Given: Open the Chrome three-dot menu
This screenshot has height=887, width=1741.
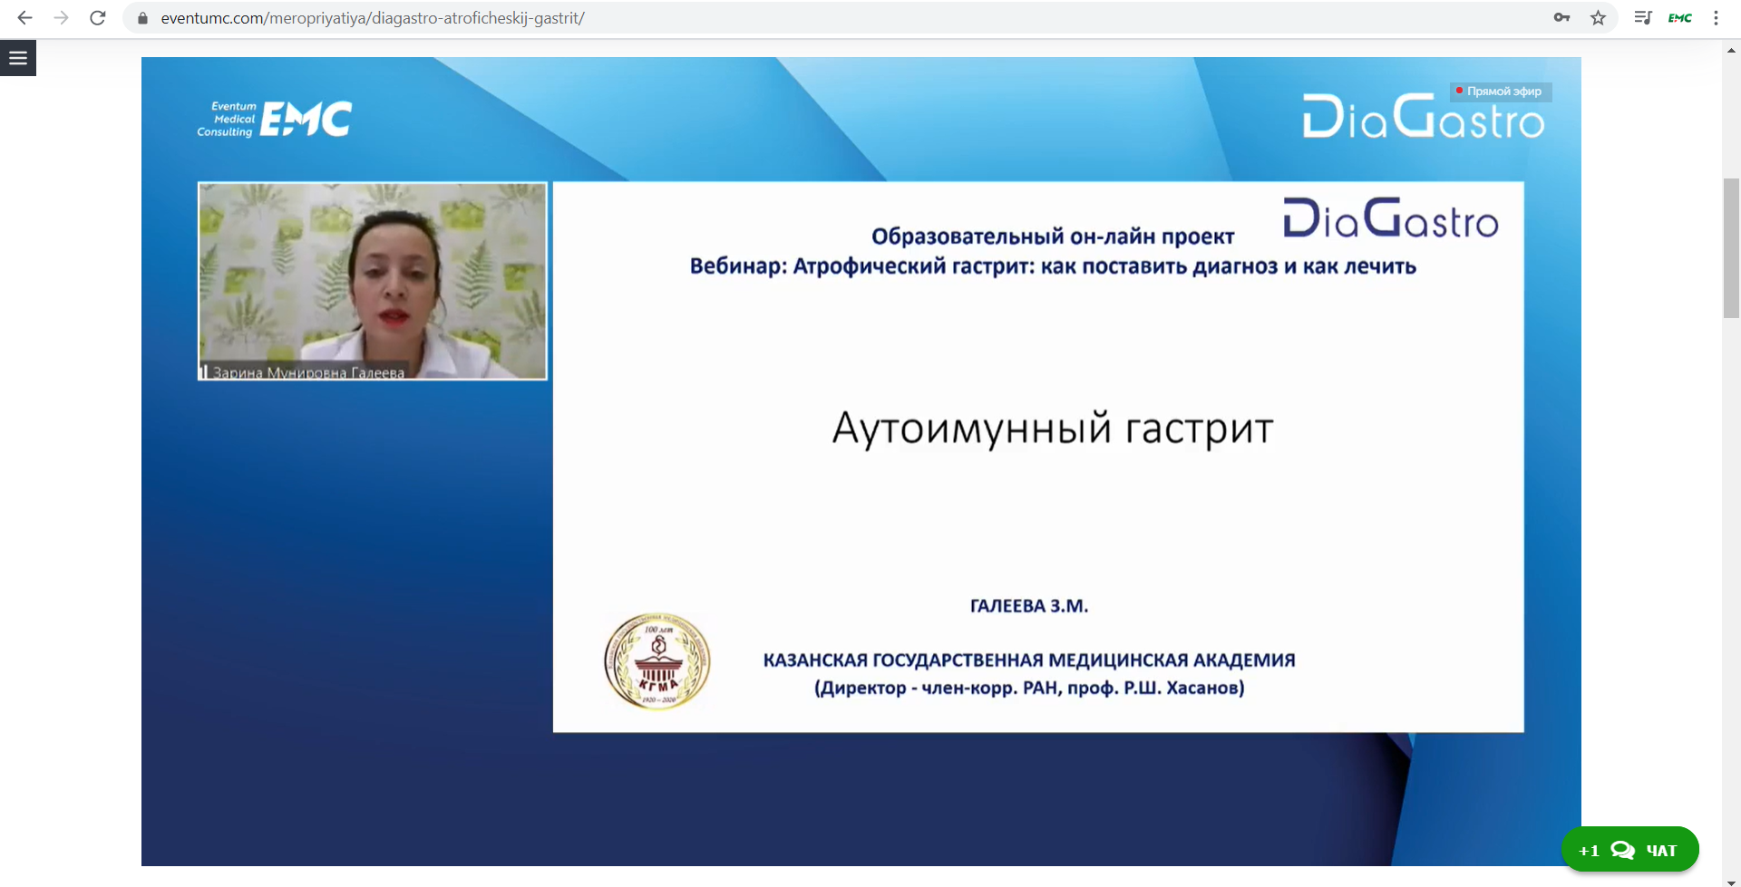Looking at the screenshot, I should pyautogui.click(x=1716, y=18).
